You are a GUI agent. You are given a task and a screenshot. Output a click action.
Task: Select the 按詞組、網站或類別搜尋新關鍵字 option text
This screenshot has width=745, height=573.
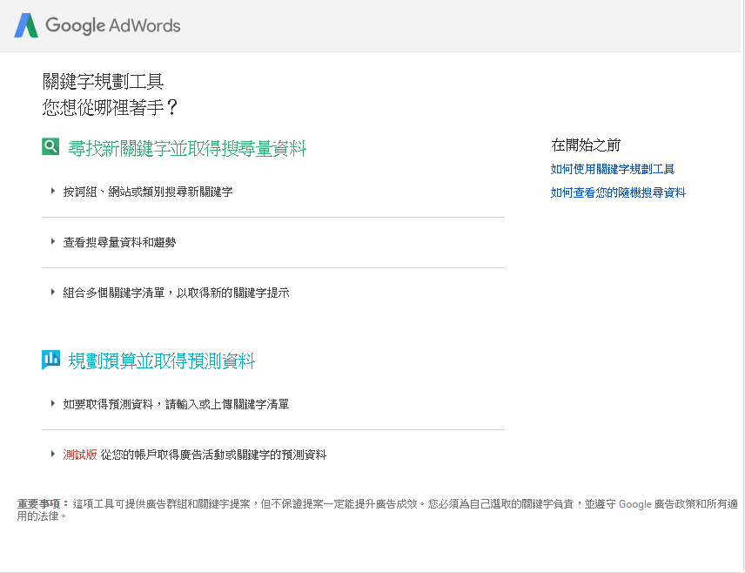click(147, 192)
